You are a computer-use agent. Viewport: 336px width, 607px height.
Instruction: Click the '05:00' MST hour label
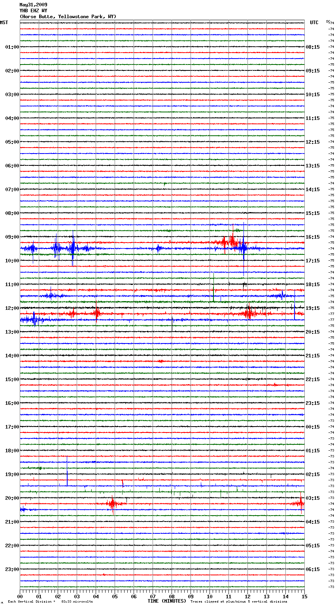[x=12, y=142]
